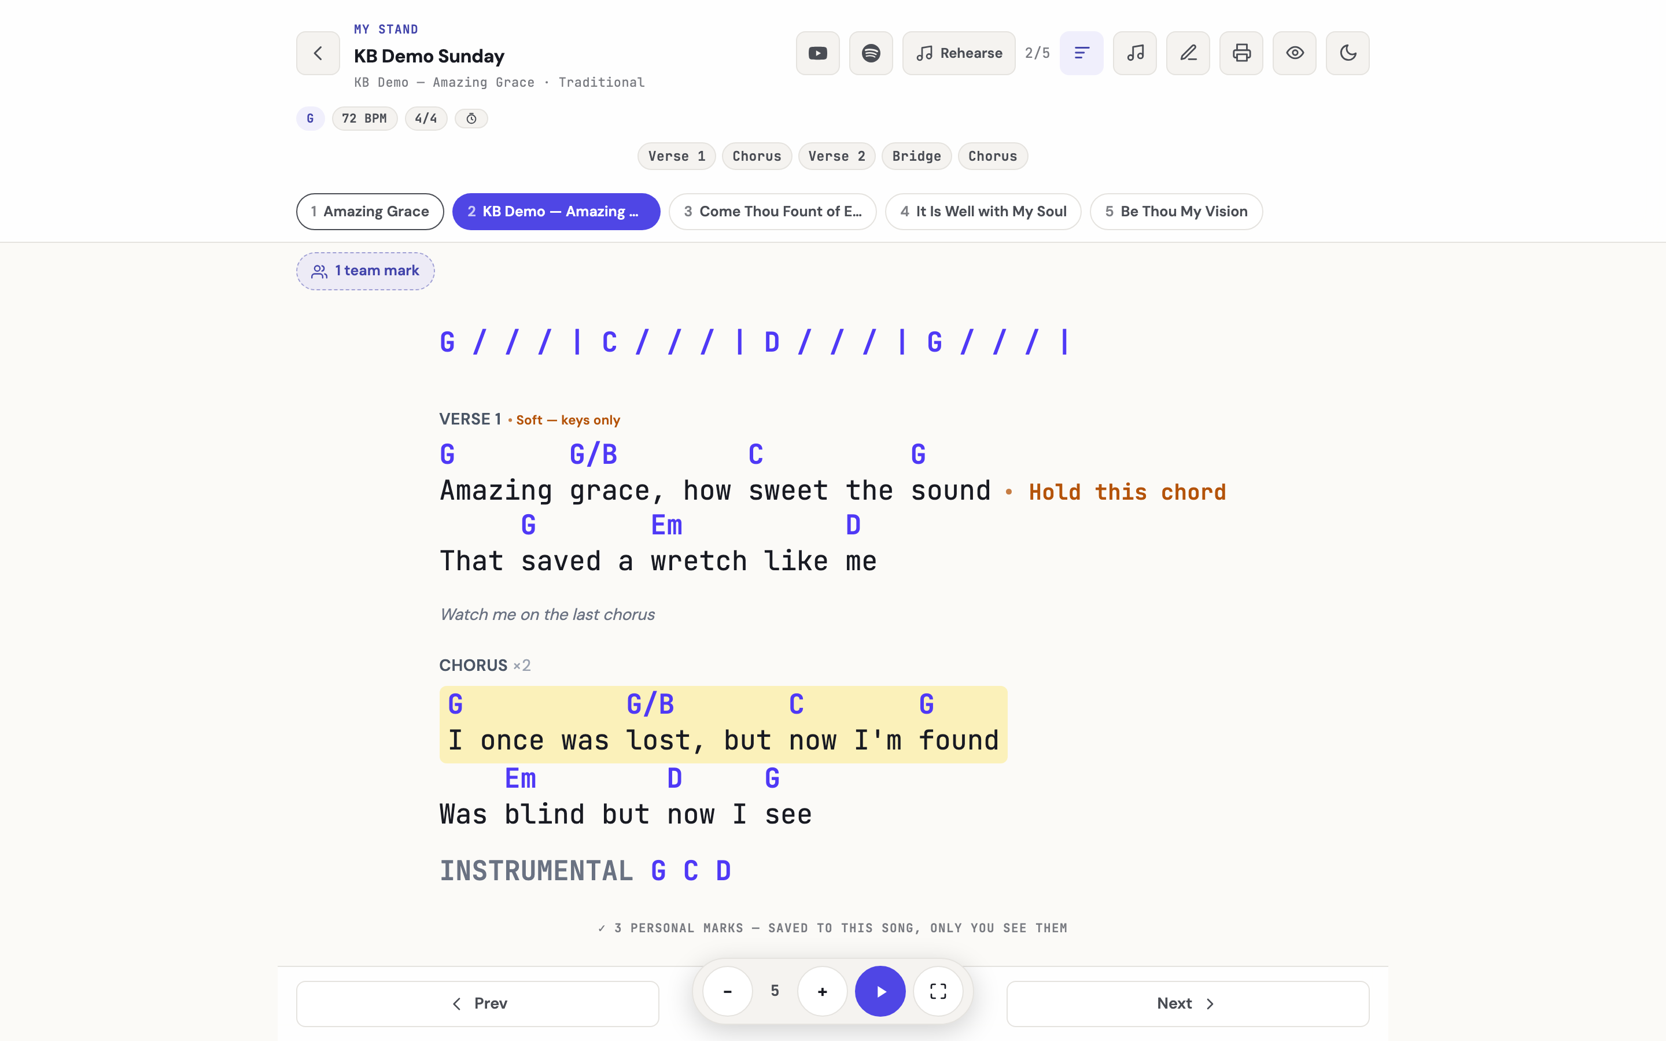Click 'Watch me on the last chorus' note
Screen dimensions: 1666x1041
(x=547, y=614)
